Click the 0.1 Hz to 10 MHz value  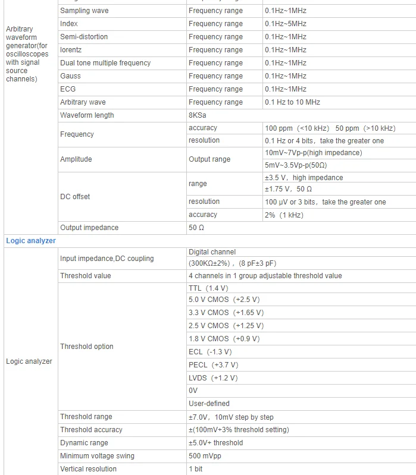pos(292,102)
